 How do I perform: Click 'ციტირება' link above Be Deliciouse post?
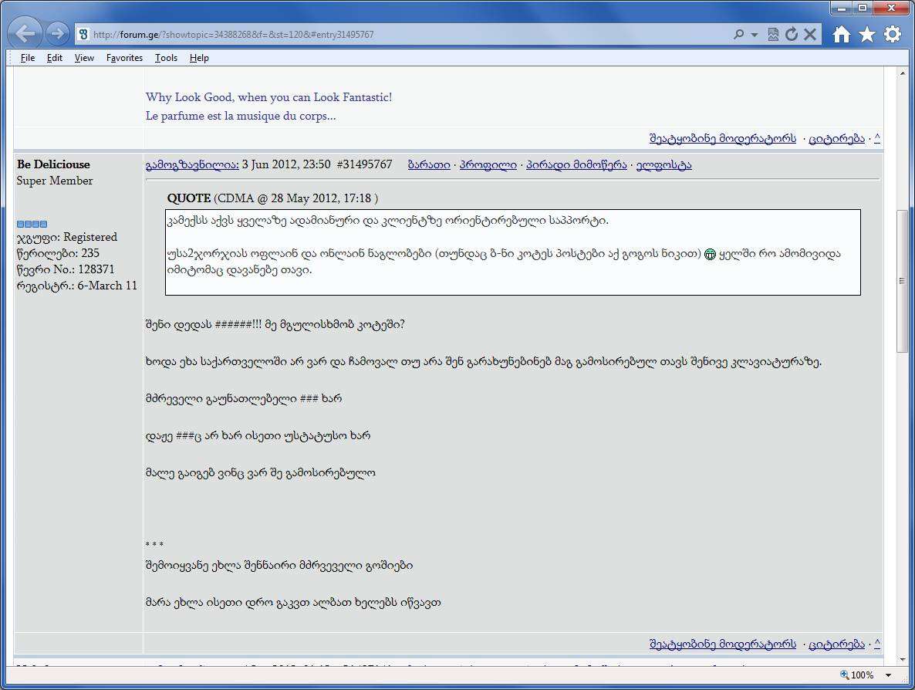[x=836, y=138]
